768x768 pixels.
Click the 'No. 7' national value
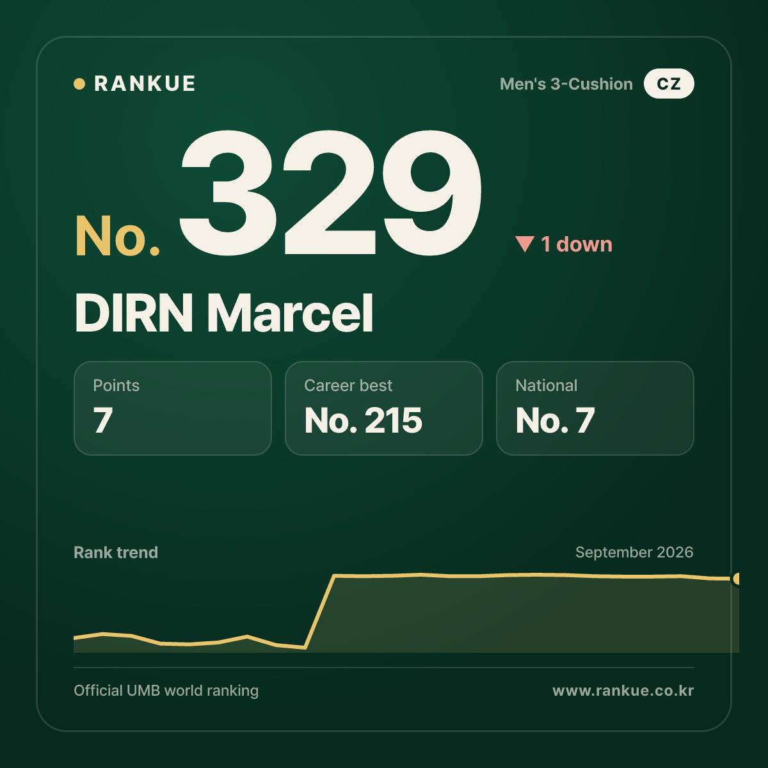(x=556, y=420)
